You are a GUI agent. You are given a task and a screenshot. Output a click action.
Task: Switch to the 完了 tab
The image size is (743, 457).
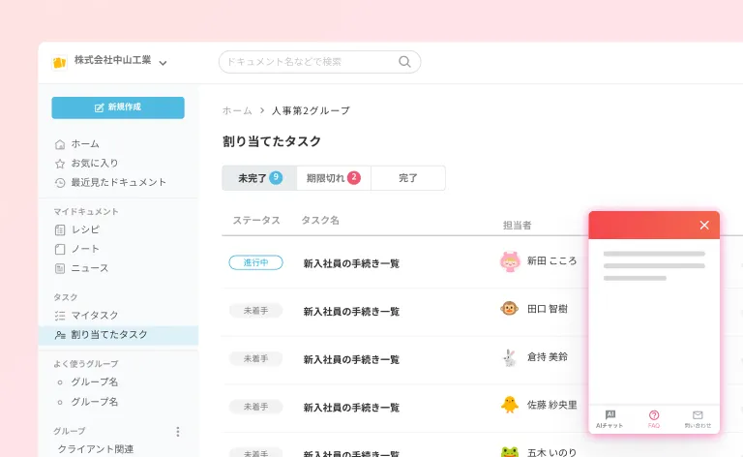coord(408,178)
